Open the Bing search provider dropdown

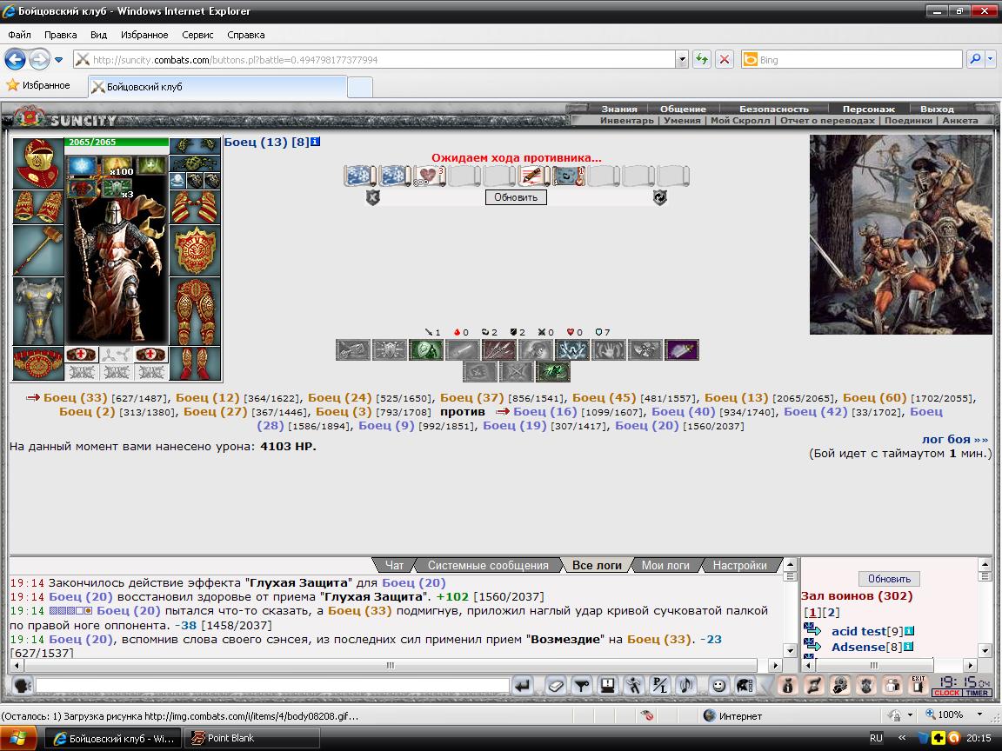(x=990, y=59)
